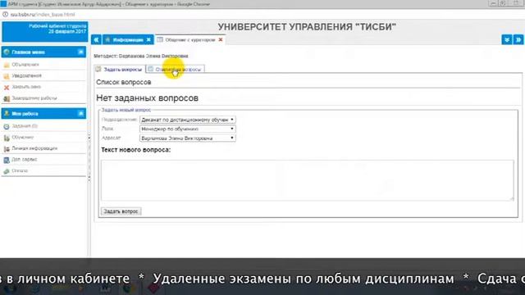Screen dimensions: 525x295
Task: Click the browser address bar URL
Action: pos(43,15)
